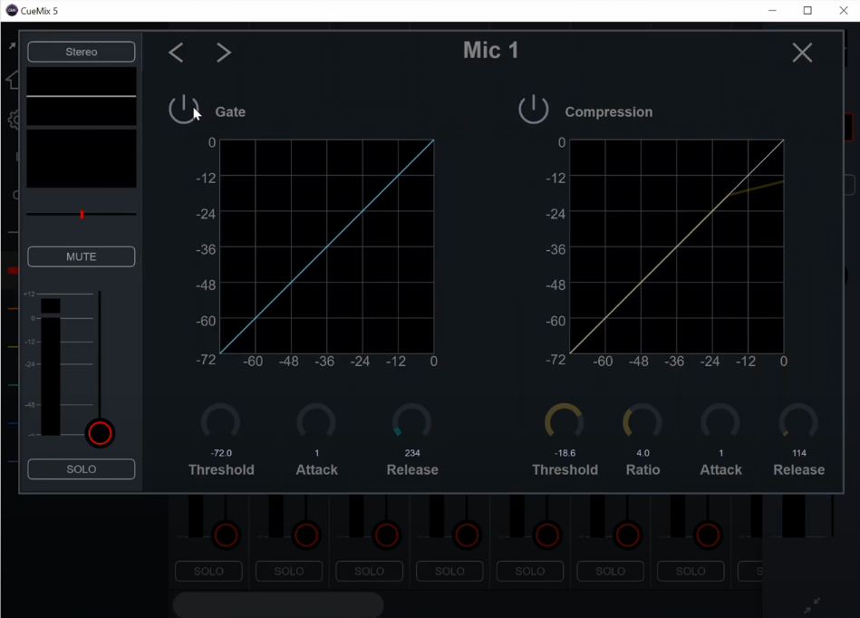Click the Gate threshold value -72.0
This screenshot has height=618, width=860.
221,453
